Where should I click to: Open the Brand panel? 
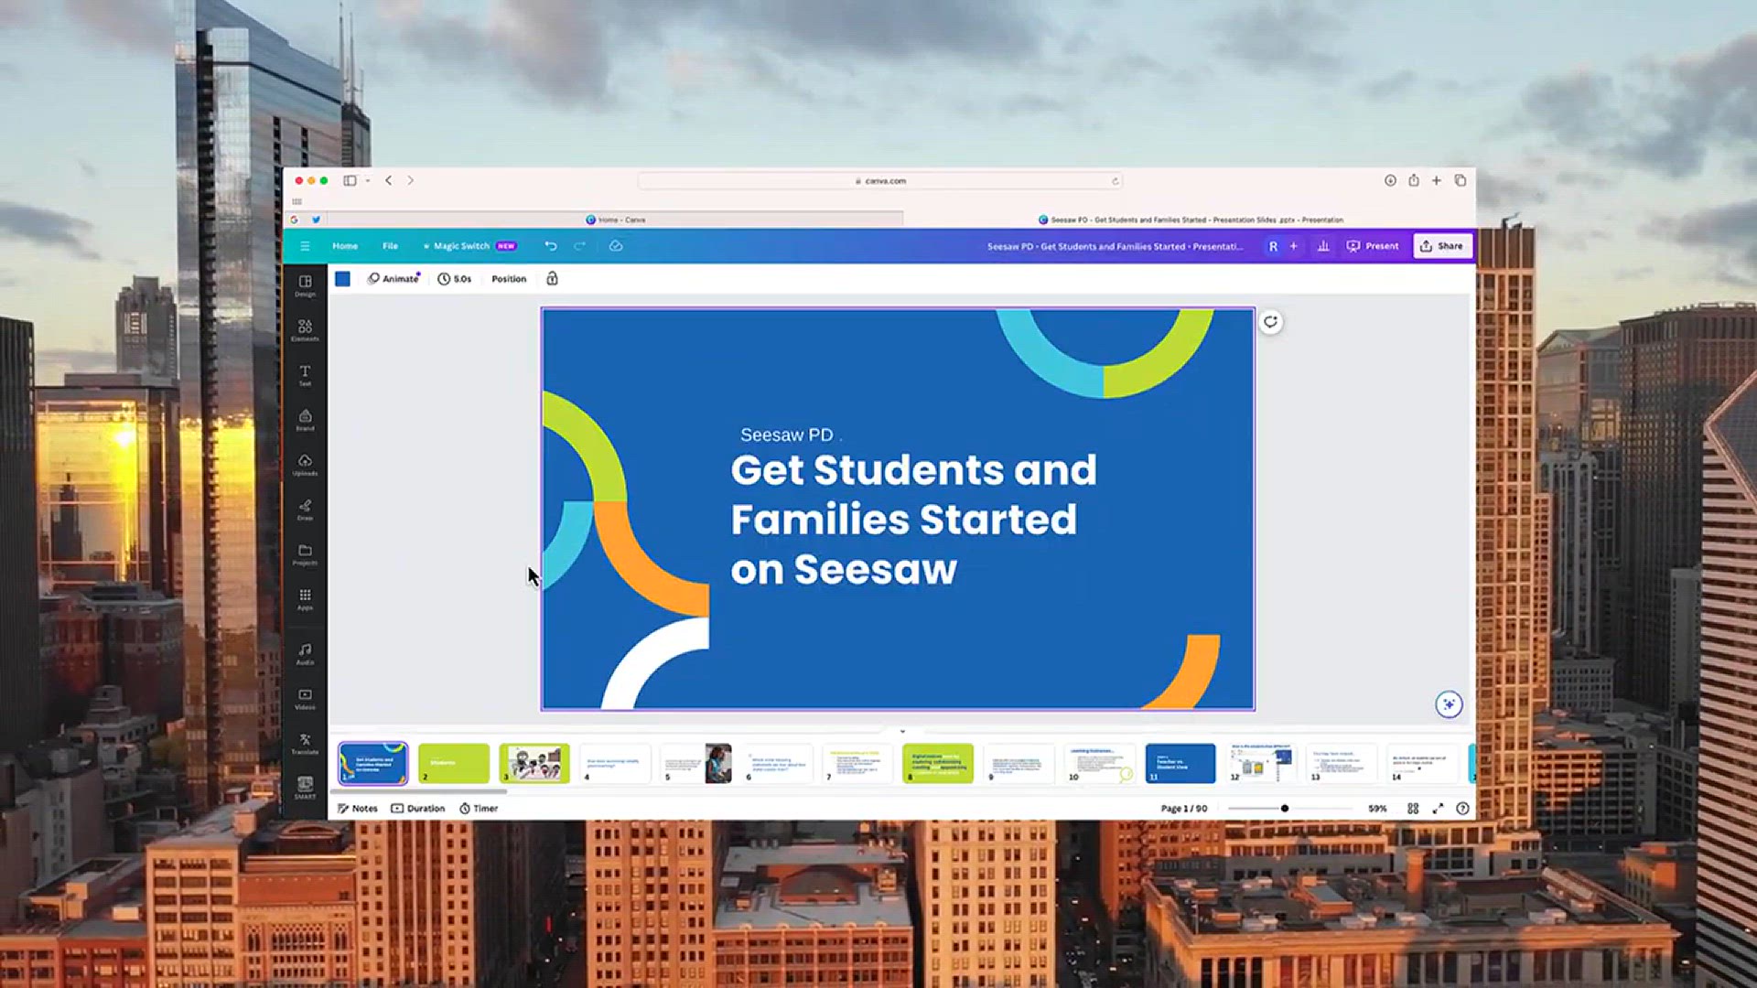(305, 420)
